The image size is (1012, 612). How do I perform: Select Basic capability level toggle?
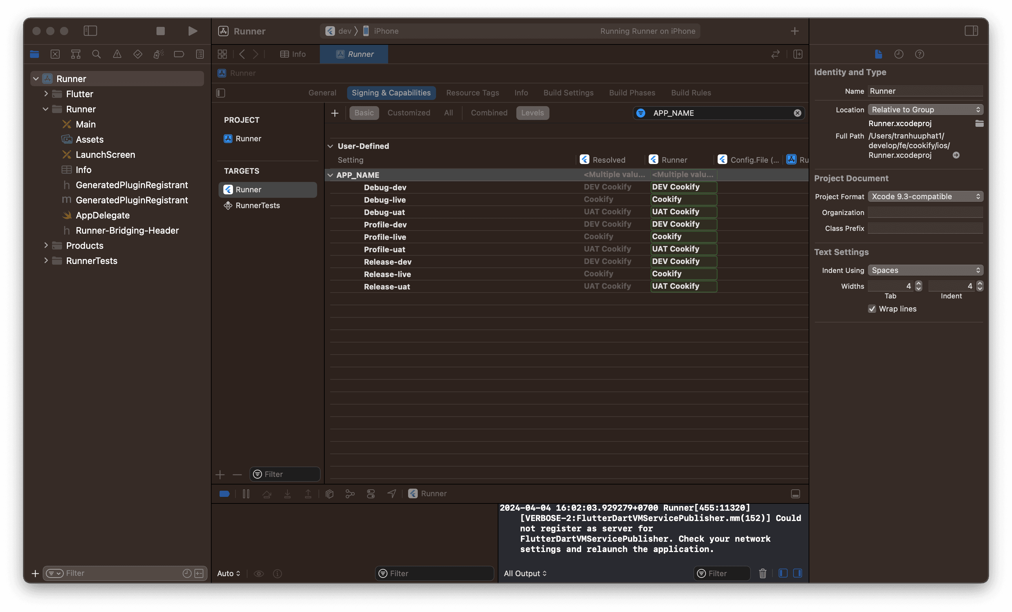(364, 113)
